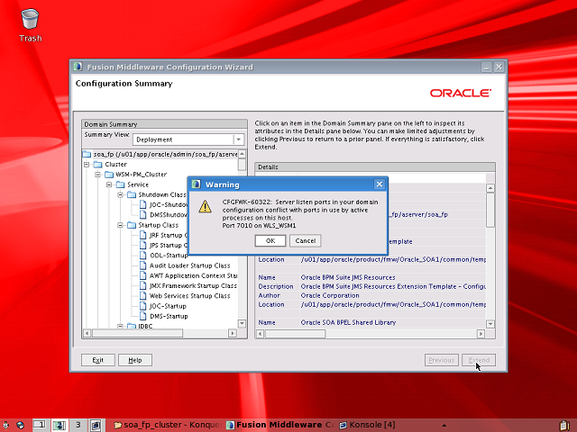The height and width of the screenshot is (432, 577).
Task: Click Oracle SOA BPEL Shared Library name
Action: pos(348,322)
